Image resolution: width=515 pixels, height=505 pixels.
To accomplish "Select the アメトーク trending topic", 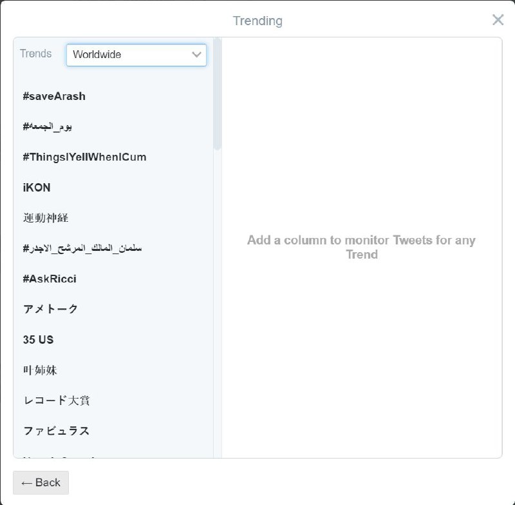I will (x=50, y=309).
